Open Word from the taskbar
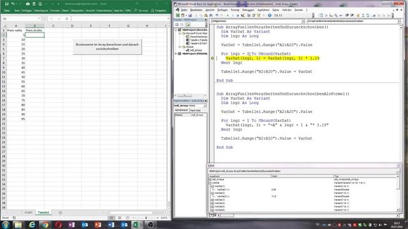The height and width of the screenshot is (229, 408). [x=111, y=225]
